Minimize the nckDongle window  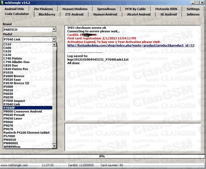193,3
